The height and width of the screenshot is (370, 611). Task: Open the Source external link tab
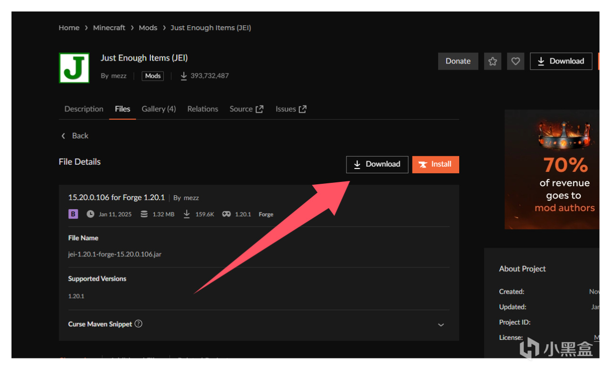pyautogui.click(x=246, y=109)
